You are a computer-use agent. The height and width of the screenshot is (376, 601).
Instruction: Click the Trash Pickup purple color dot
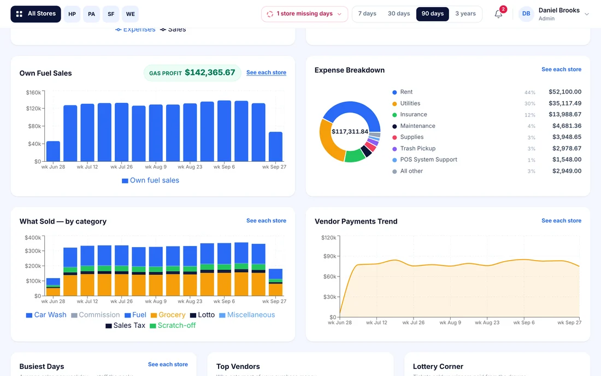(x=394, y=149)
